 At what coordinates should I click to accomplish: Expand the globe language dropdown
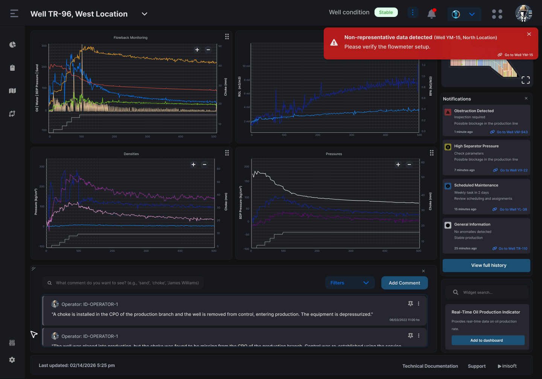464,14
